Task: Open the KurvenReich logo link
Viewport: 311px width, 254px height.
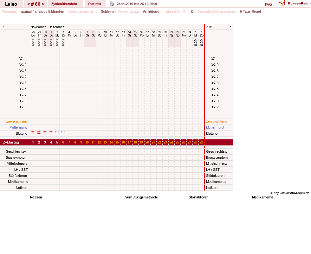Action: pyautogui.click(x=295, y=3)
